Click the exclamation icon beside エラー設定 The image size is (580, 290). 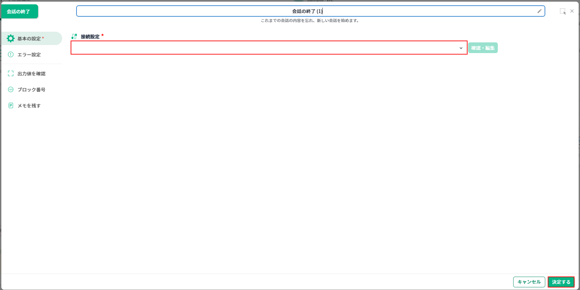tap(11, 54)
